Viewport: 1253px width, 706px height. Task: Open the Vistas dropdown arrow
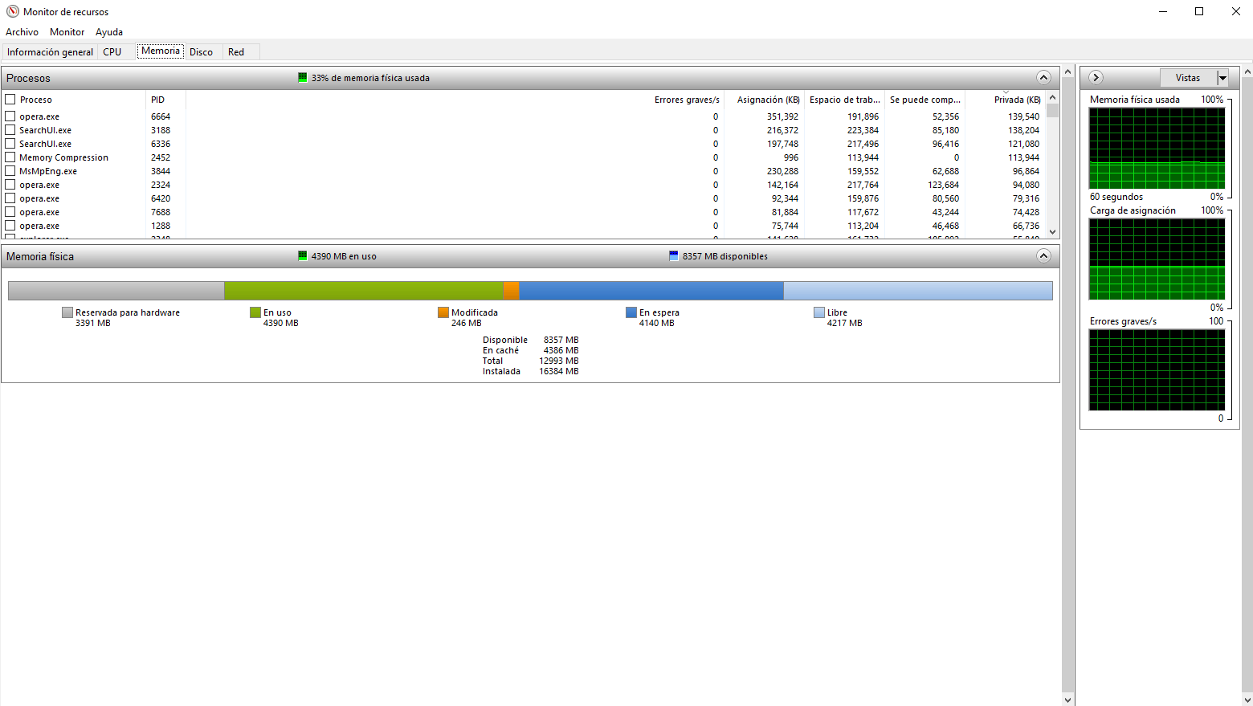coord(1223,77)
